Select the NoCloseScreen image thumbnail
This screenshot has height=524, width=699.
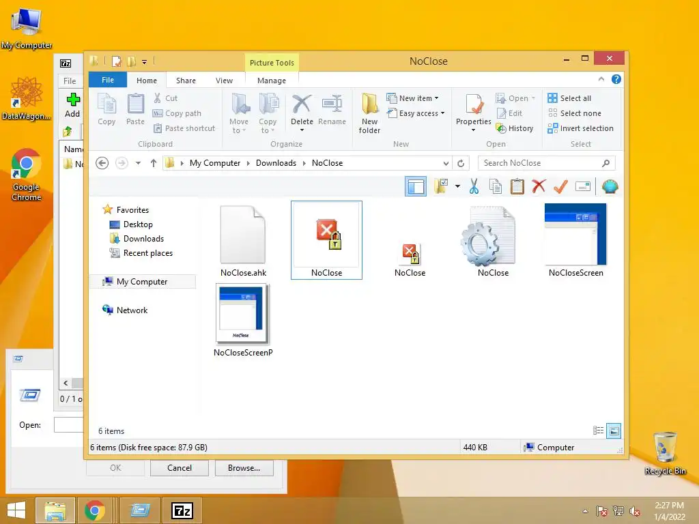(575, 241)
